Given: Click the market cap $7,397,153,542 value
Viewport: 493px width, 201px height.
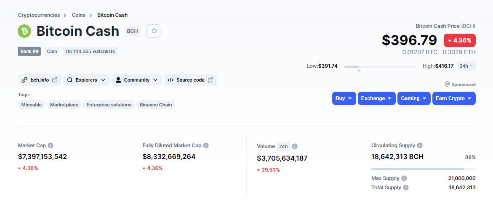Looking at the screenshot, I should coord(43,156).
